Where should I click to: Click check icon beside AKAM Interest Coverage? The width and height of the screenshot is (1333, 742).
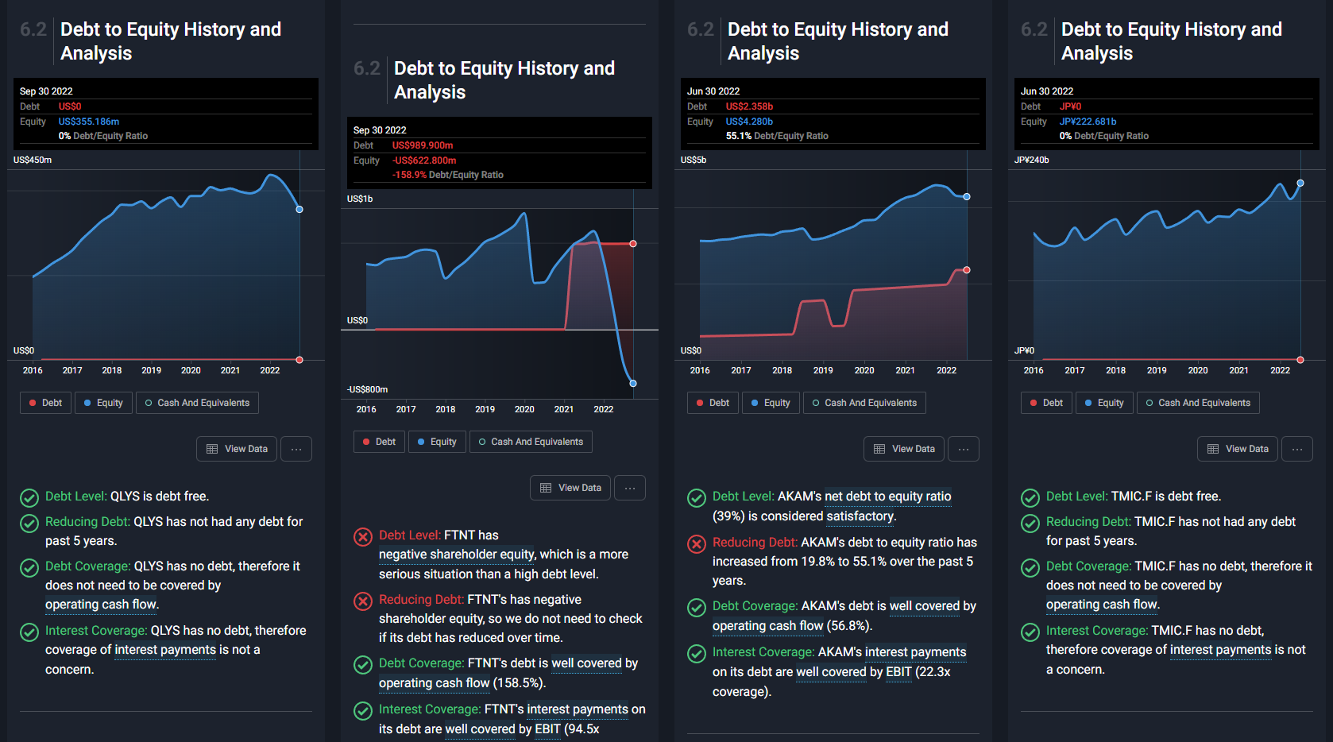click(x=697, y=654)
